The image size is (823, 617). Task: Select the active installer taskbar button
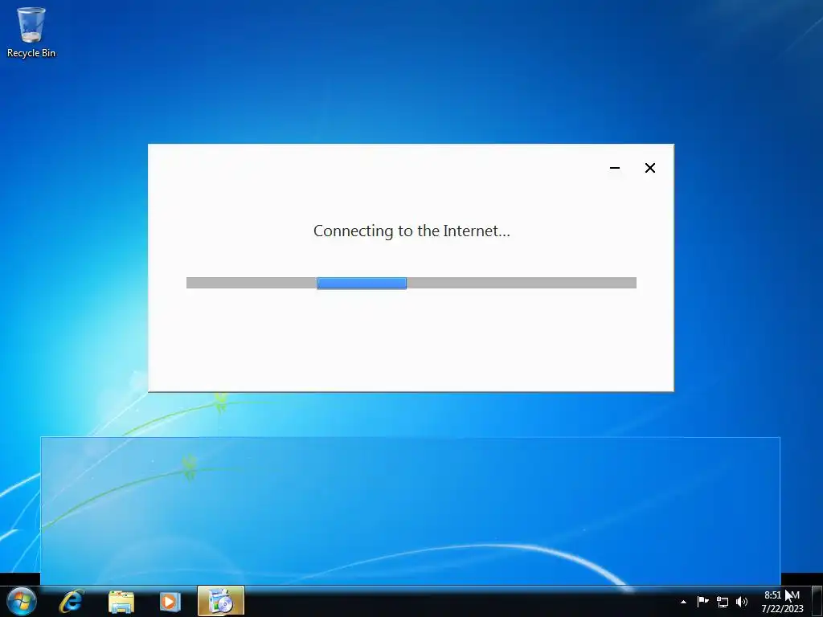tap(221, 601)
